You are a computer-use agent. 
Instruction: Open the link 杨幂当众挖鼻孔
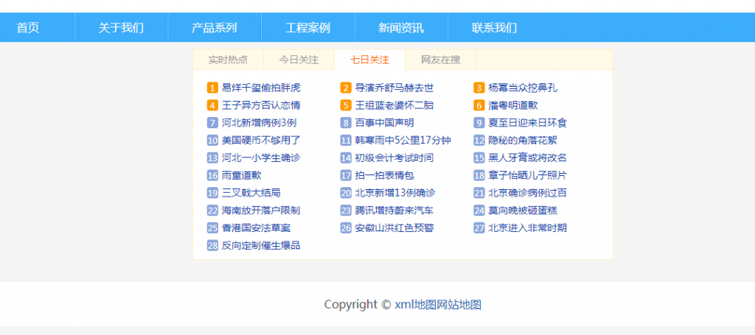point(523,88)
